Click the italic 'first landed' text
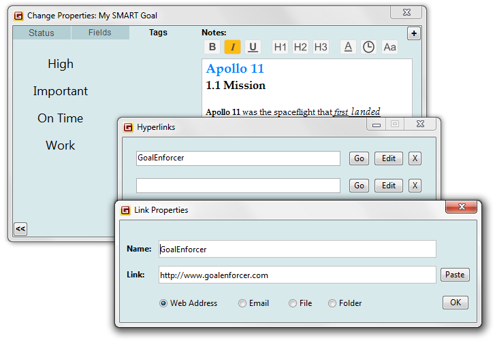Image resolution: width=495 pixels, height=342 pixels. [x=357, y=112]
